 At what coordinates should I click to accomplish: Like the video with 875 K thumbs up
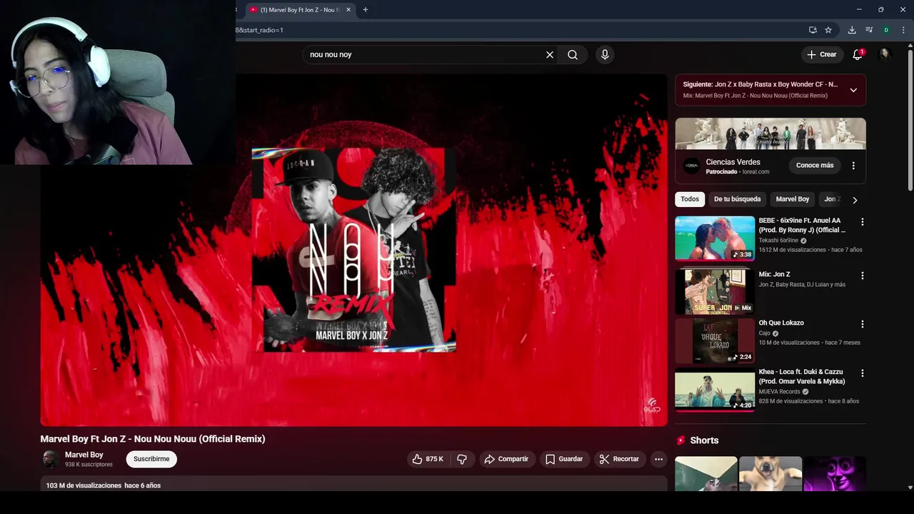[428, 459]
